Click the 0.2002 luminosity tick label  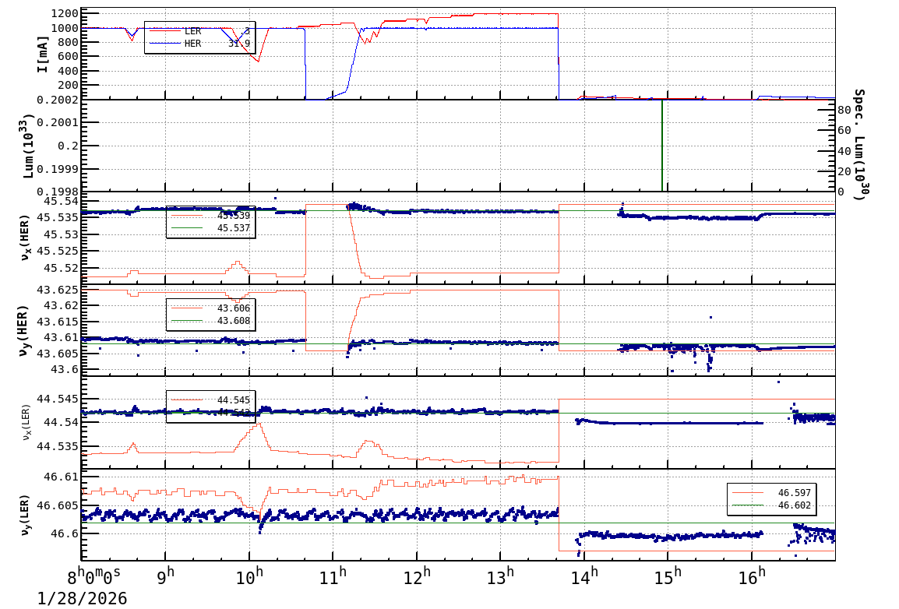coord(58,100)
